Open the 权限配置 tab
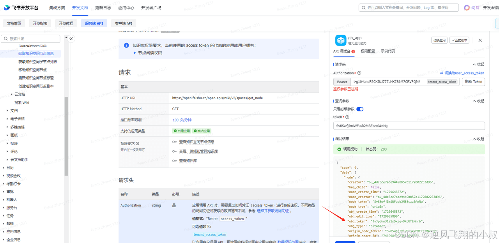This screenshot has width=499, height=243. coord(368,51)
